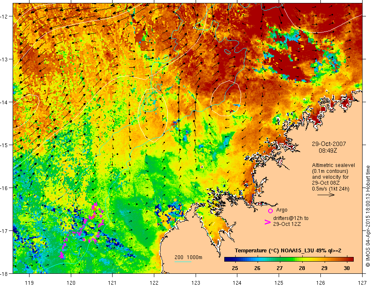Viewport: 371px width, 286px height.
Task: Click the 'Altimetric sealevel' text
Action: [x=333, y=165]
